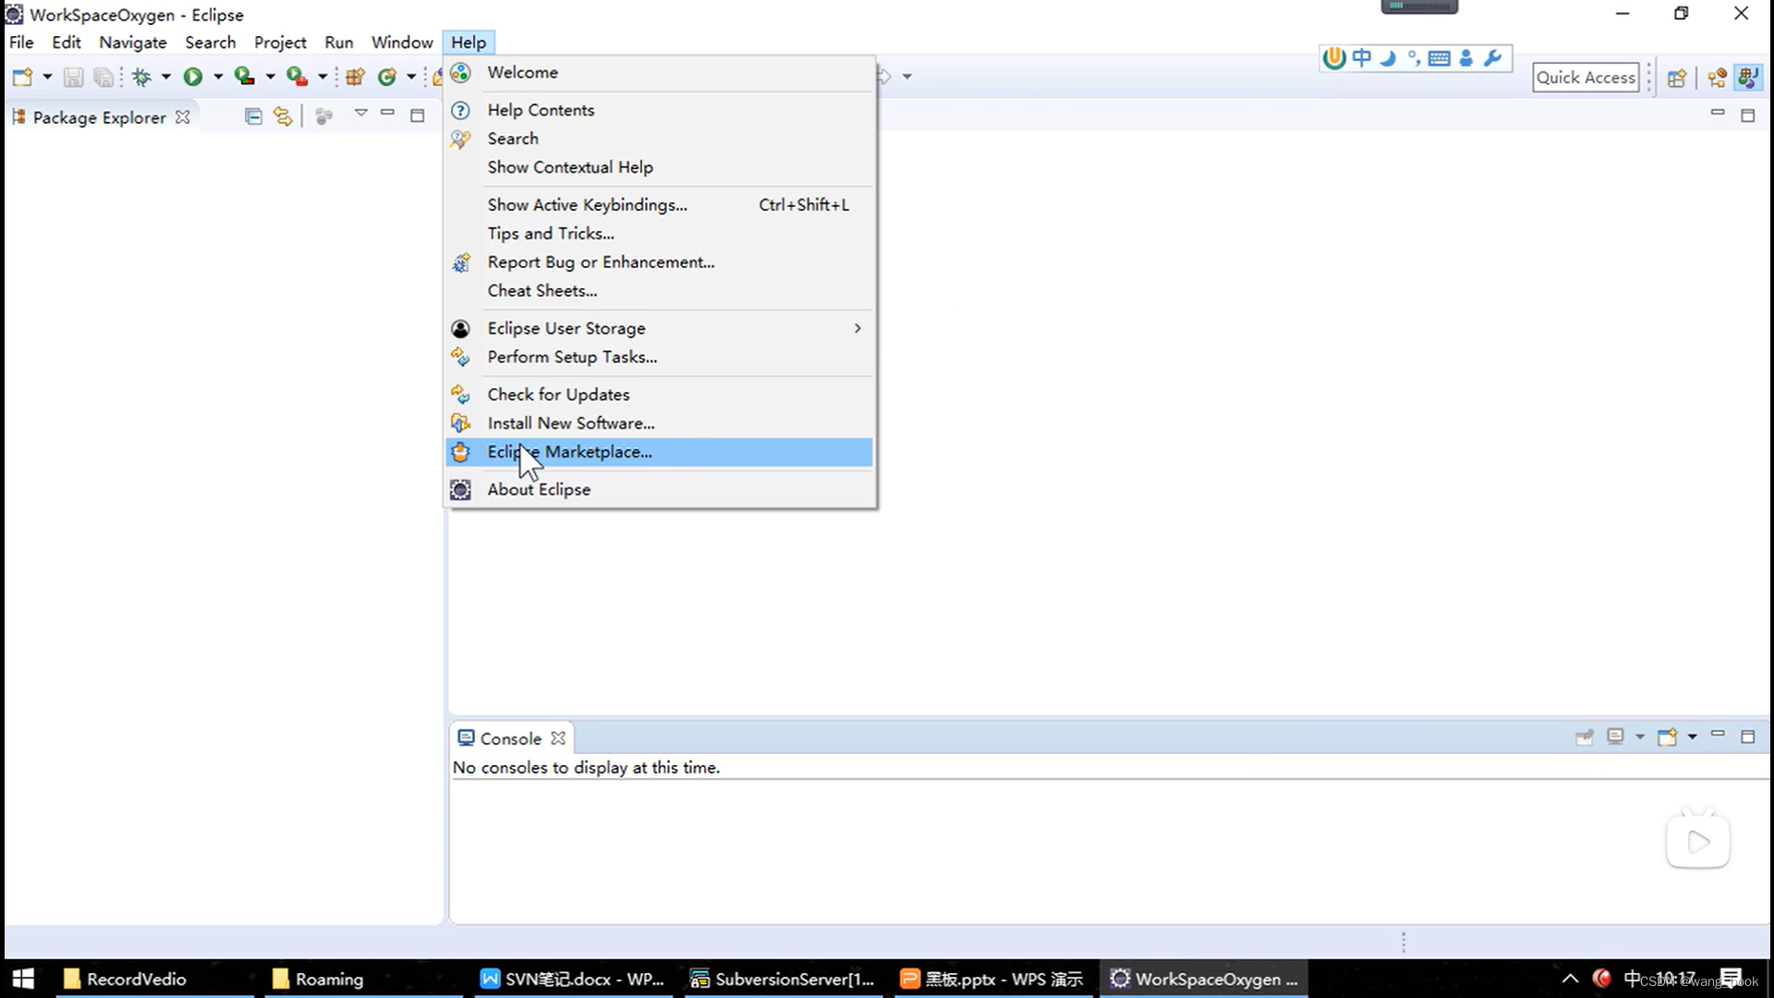Click the New Java Class icon
The height and width of the screenshot is (998, 1774).
point(387,77)
